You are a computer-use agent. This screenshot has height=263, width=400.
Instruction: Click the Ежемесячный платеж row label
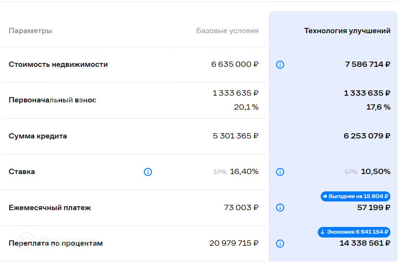tap(50, 208)
